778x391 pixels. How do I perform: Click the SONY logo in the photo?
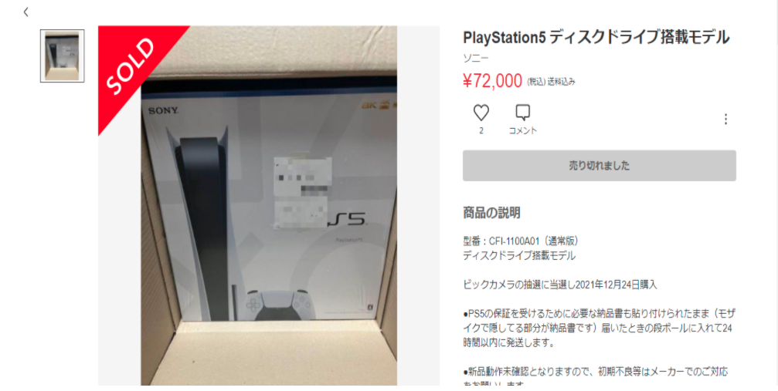163,111
